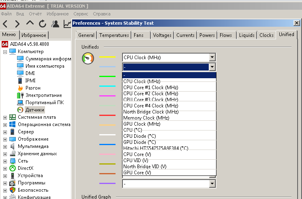This screenshot has width=302, height=199.
Task: Choose GPU Clock (MHz) in list
Action: pyautogui.click(x=169, y=124)
